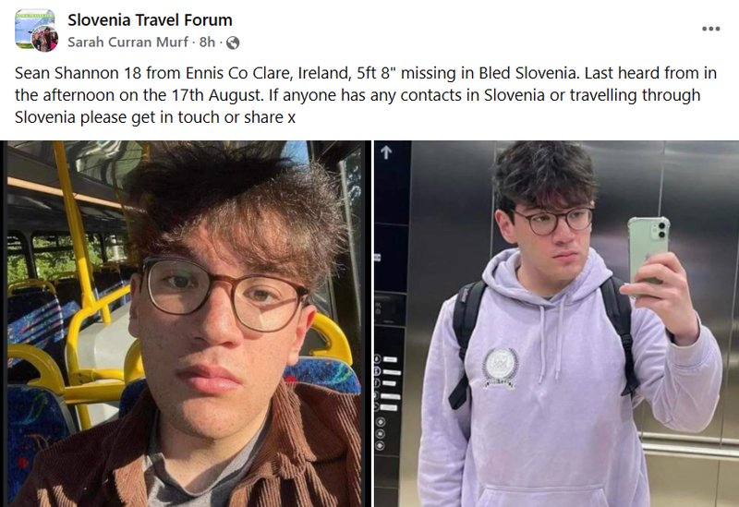Viewport: 739px width, 507px height.
Task: Open the elevator mirror selfie photo
Action: point(557,324)
